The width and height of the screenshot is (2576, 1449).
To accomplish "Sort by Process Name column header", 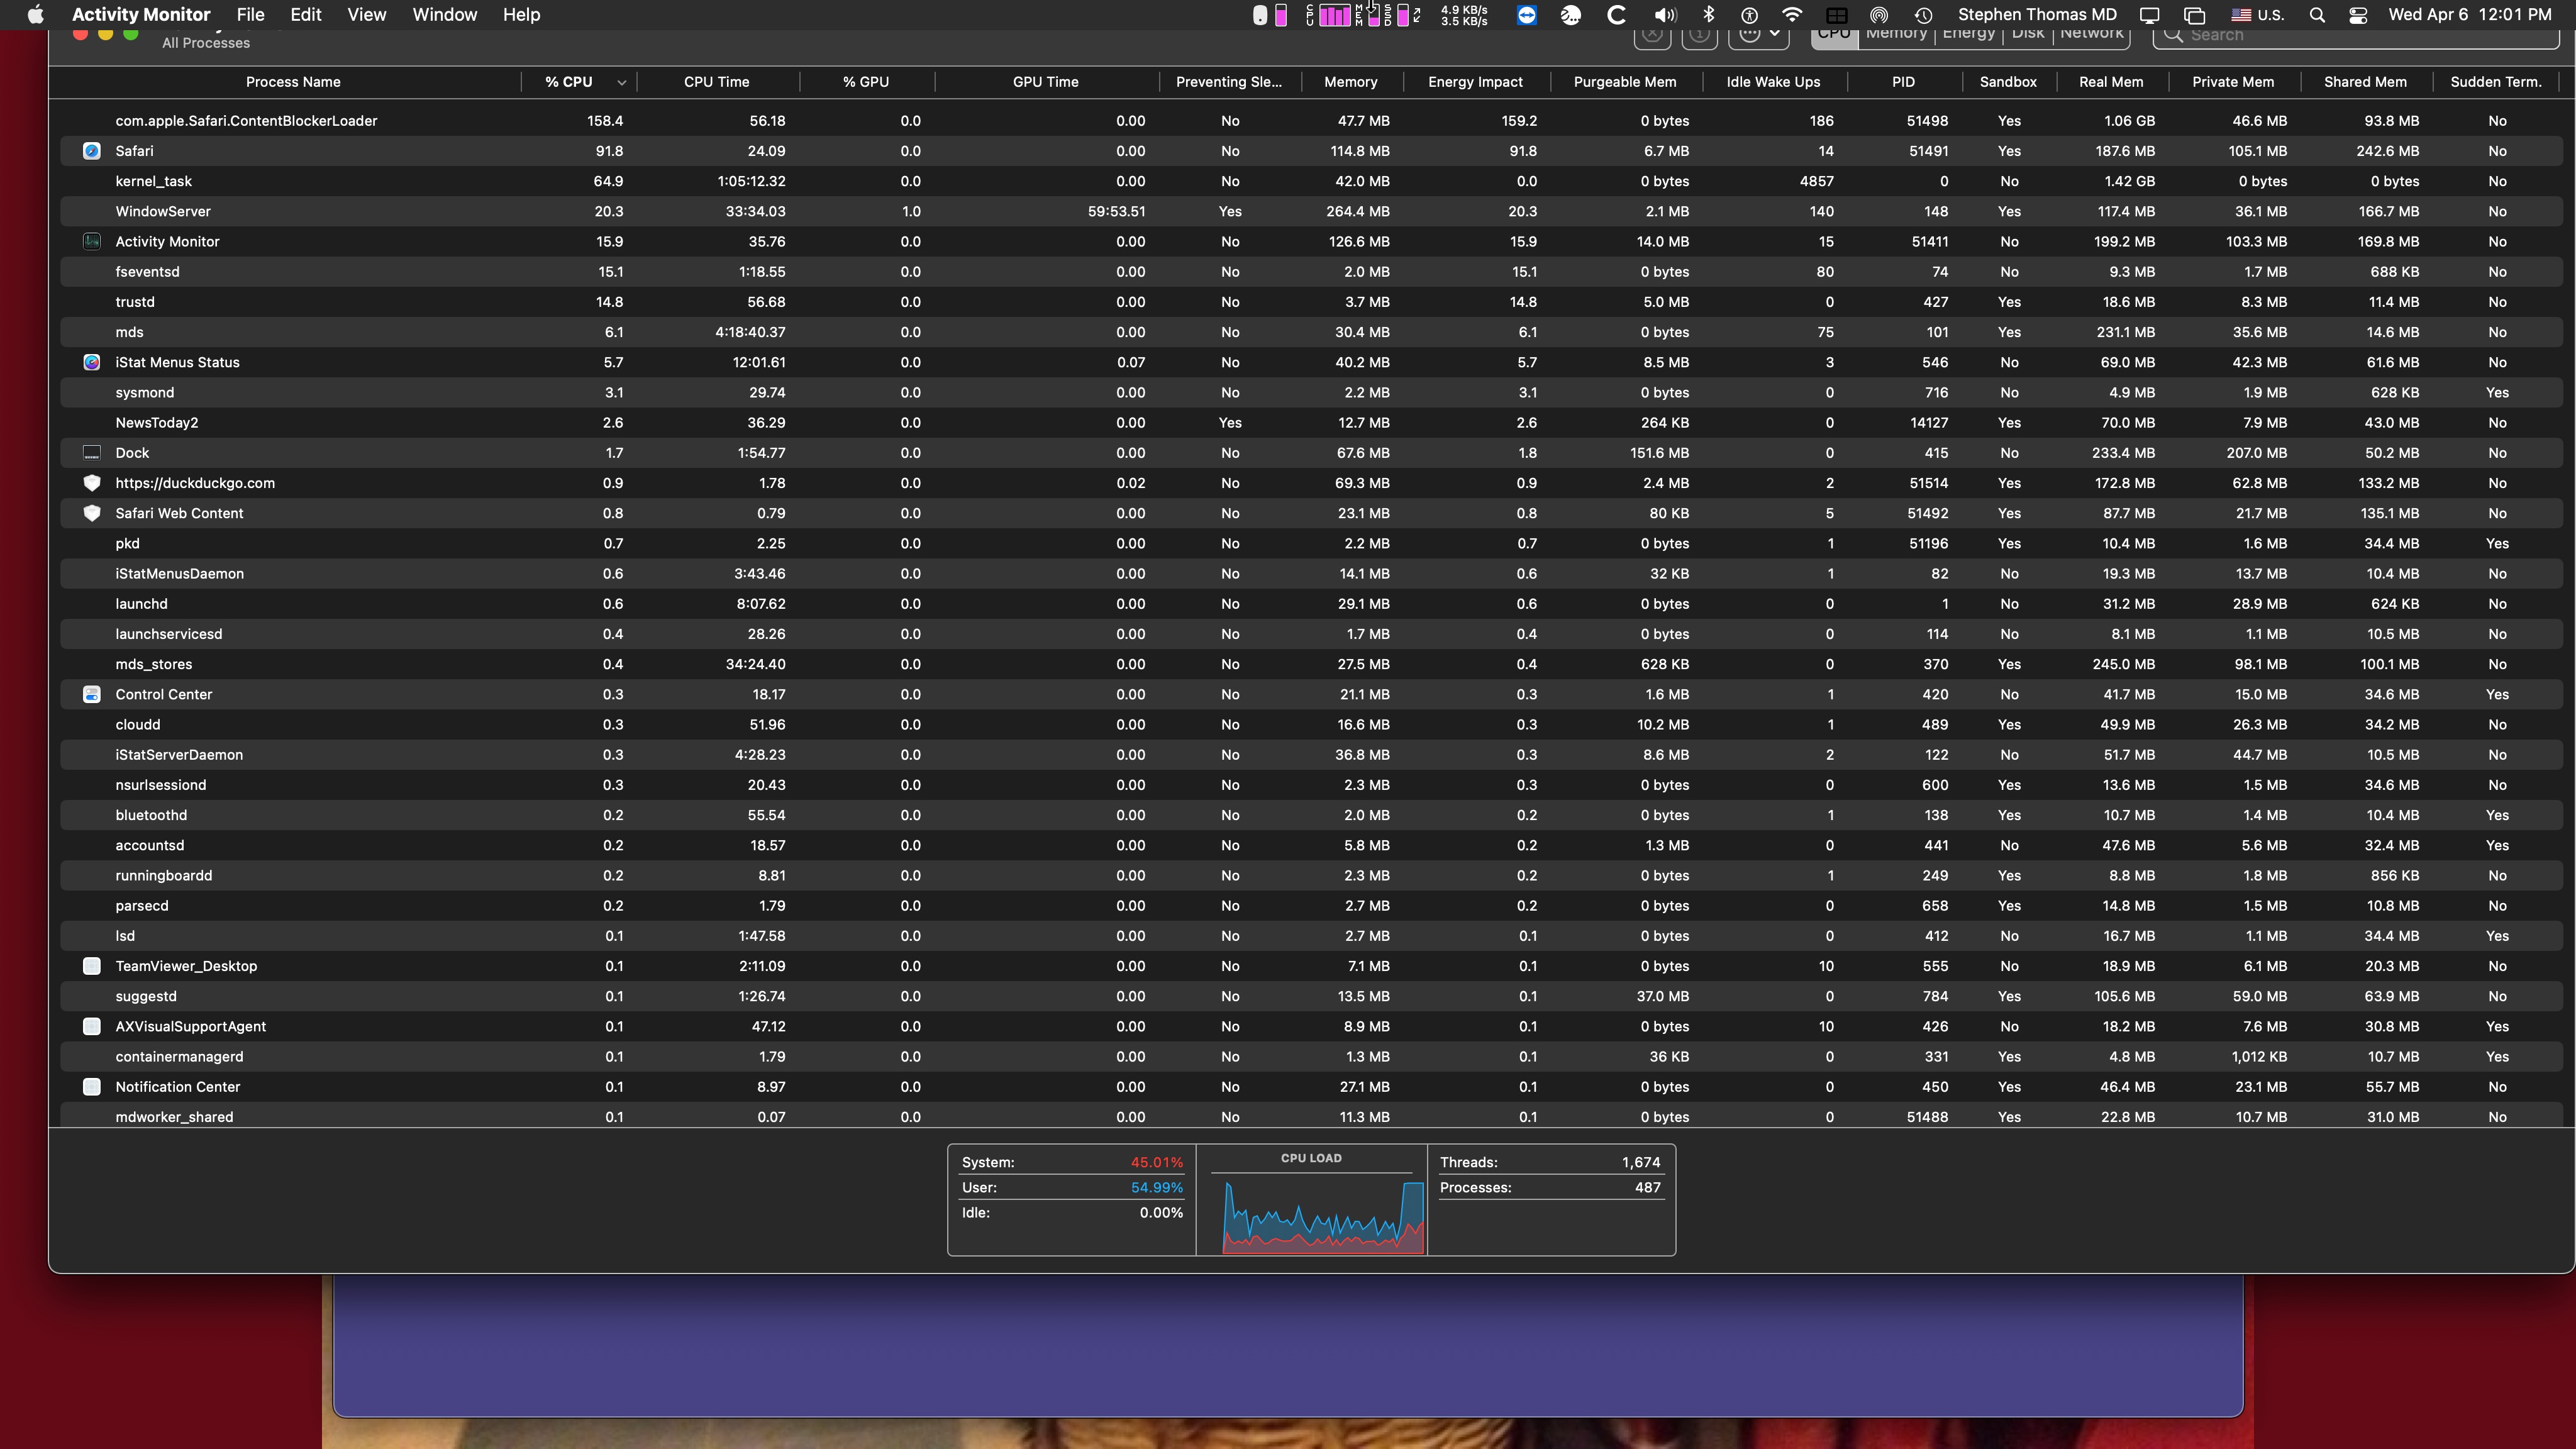I will click(293, 82).
